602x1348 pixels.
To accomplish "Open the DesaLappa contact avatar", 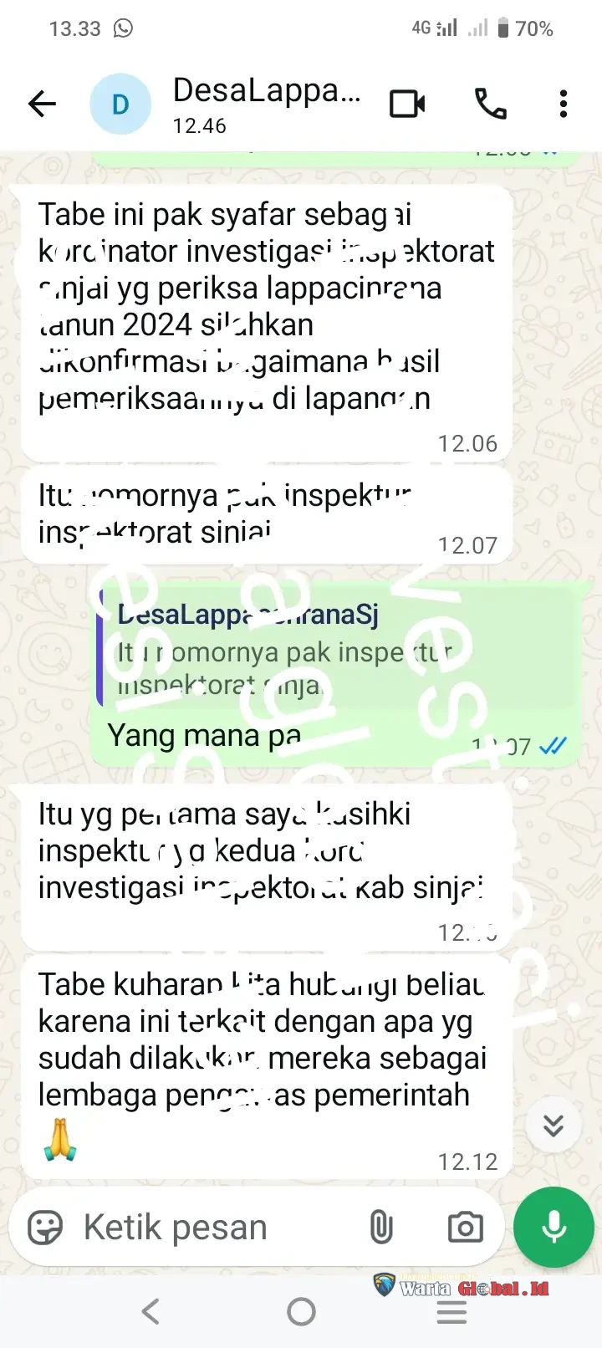I will click(x=120, y=104).
